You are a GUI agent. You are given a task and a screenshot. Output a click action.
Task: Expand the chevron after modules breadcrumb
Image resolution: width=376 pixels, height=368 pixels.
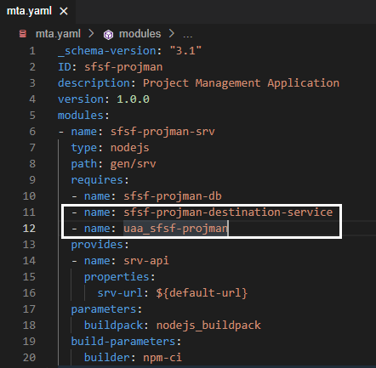[172, 34]
